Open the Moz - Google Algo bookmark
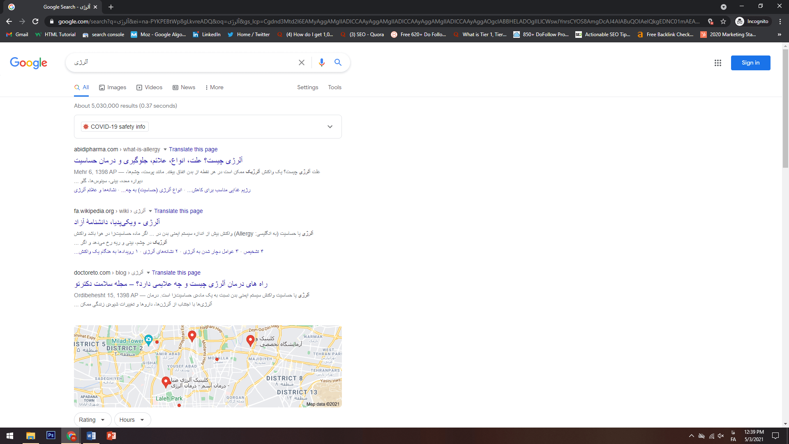Image resolution: width=789 pixels, height=444 pixels. point(158,35)
